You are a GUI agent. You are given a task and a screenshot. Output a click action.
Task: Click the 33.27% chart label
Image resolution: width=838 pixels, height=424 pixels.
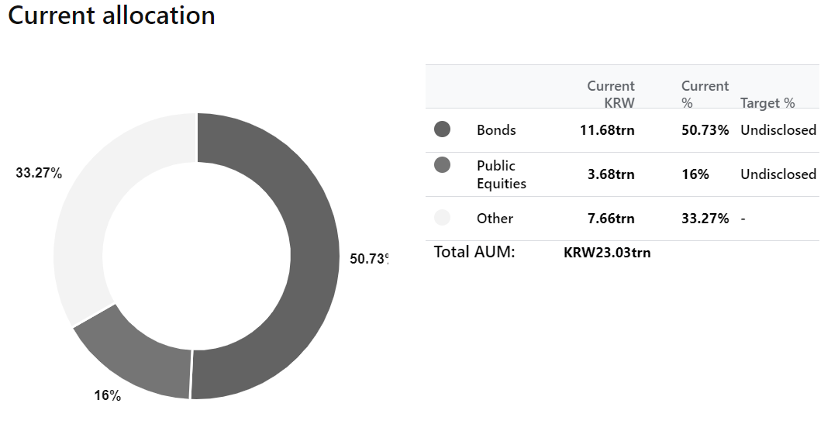[x=39, y=173]
